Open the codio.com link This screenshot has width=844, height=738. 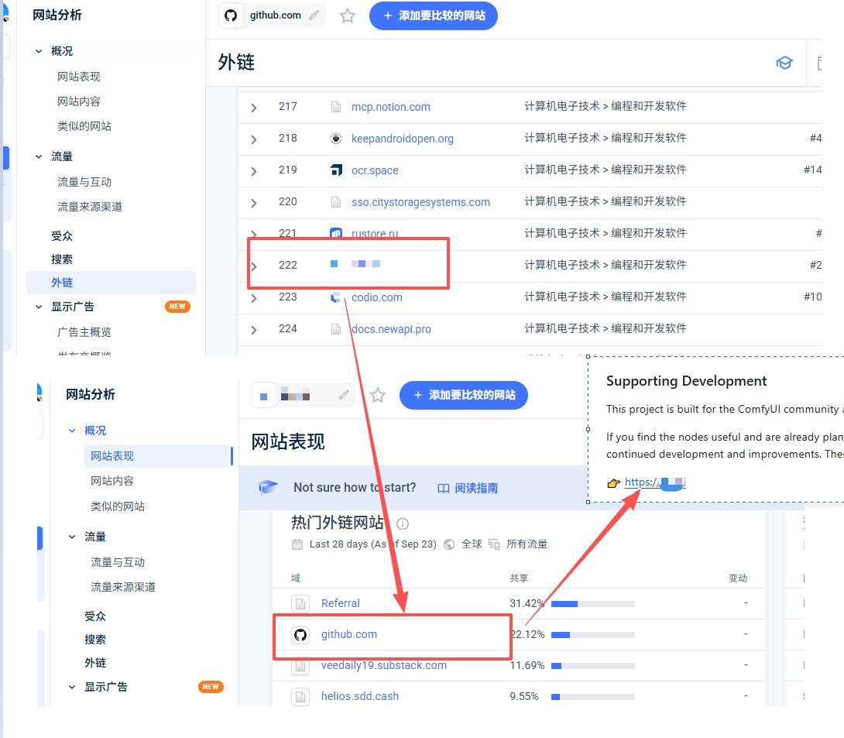coord(377,297)
